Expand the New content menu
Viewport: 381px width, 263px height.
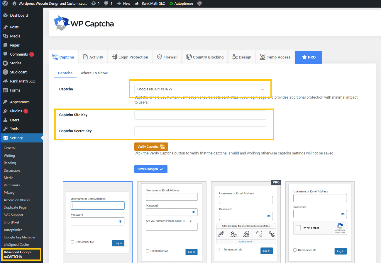coord(123,4)
